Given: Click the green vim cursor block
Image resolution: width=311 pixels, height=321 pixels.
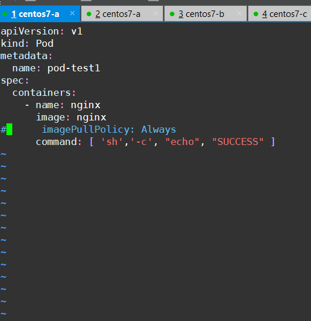Looking at the screenshot, I should 9,129.
